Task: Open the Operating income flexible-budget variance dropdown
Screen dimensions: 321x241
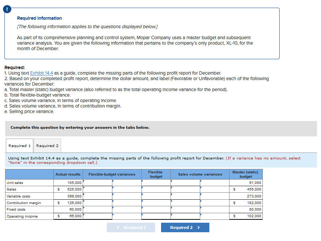Action: (126, 216)
